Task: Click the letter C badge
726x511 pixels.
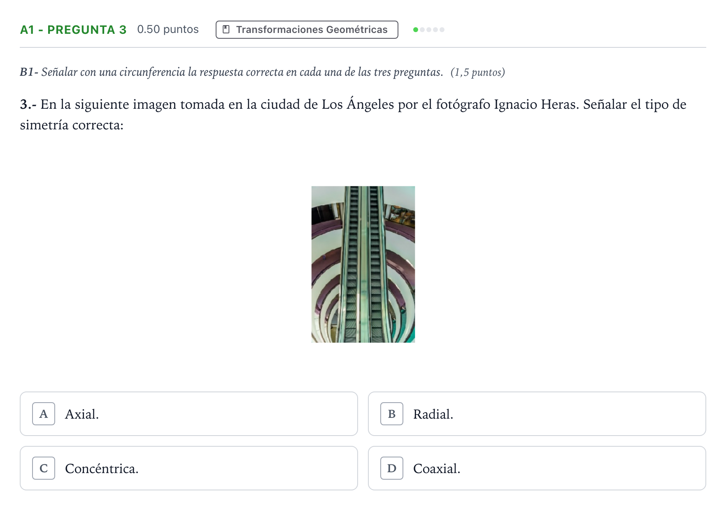Action: pyautogui.click(x=44, y=468)
